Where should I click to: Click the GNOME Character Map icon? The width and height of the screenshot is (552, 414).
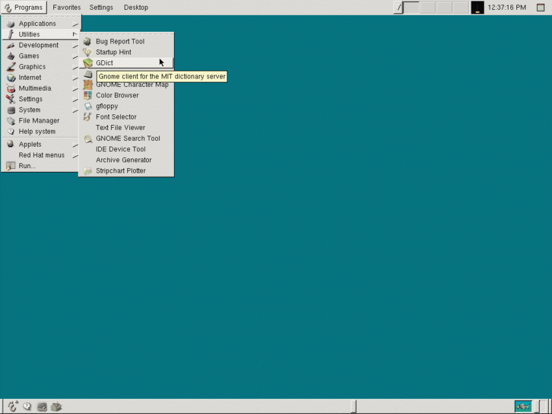(x=88, y=85)
